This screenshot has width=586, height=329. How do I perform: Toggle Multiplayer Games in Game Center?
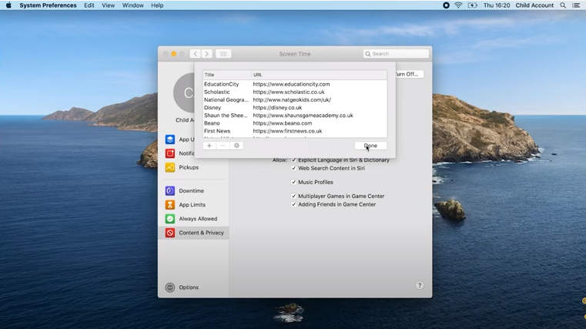[293, 196]
